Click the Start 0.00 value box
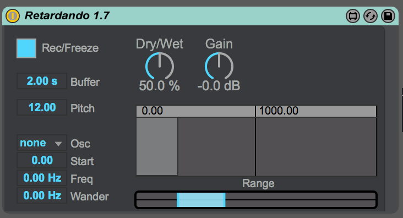This screenshot has width=403, height=218. (42, 160)
